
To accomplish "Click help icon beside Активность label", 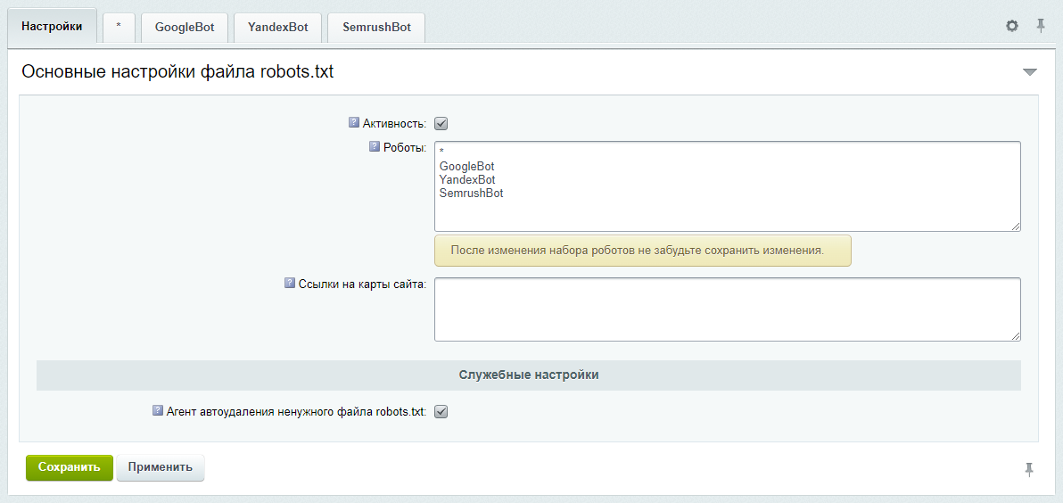I will click(x=354, y=122).
